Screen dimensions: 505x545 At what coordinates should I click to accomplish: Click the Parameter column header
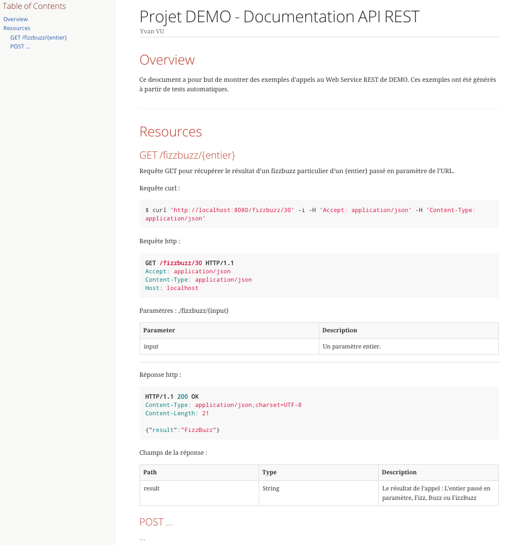point(229,331)
